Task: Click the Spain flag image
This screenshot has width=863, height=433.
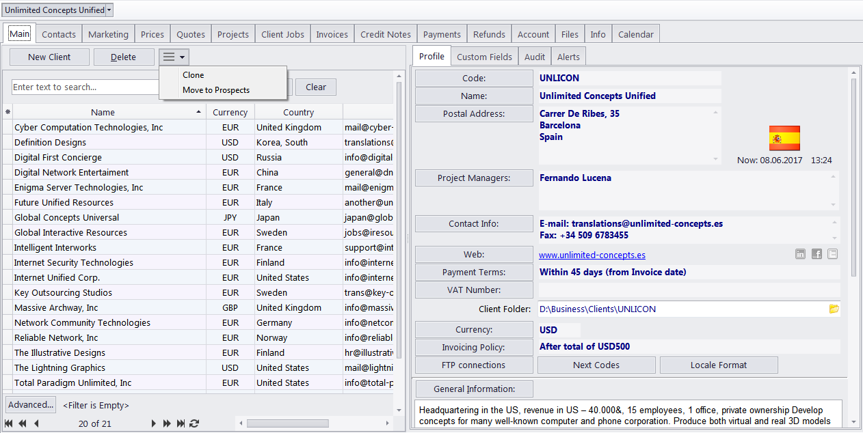Action: (784, 138)
